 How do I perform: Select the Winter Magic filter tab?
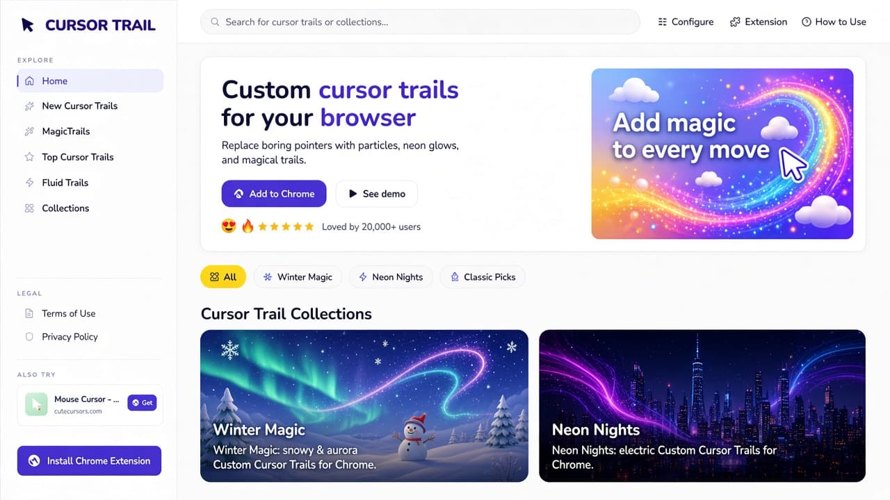298,277
